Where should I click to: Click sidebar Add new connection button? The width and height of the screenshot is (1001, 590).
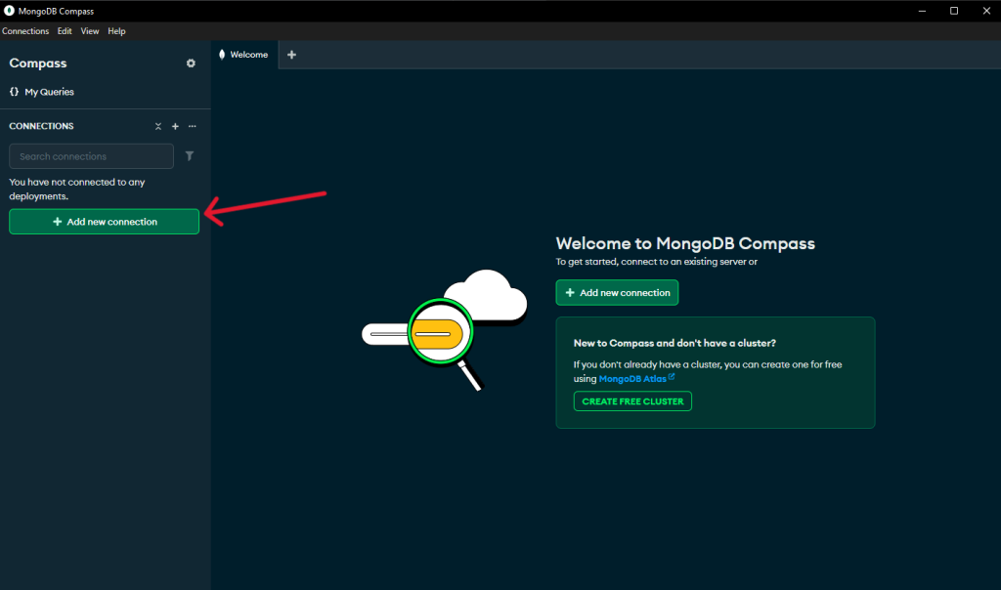point(104,222)
